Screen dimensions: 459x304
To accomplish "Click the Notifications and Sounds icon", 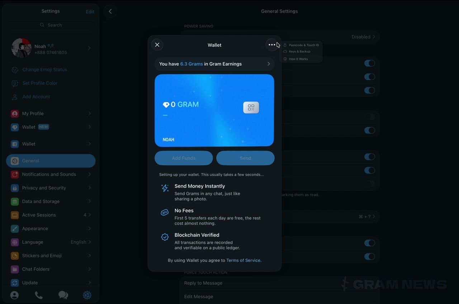I will pos(15,175).
